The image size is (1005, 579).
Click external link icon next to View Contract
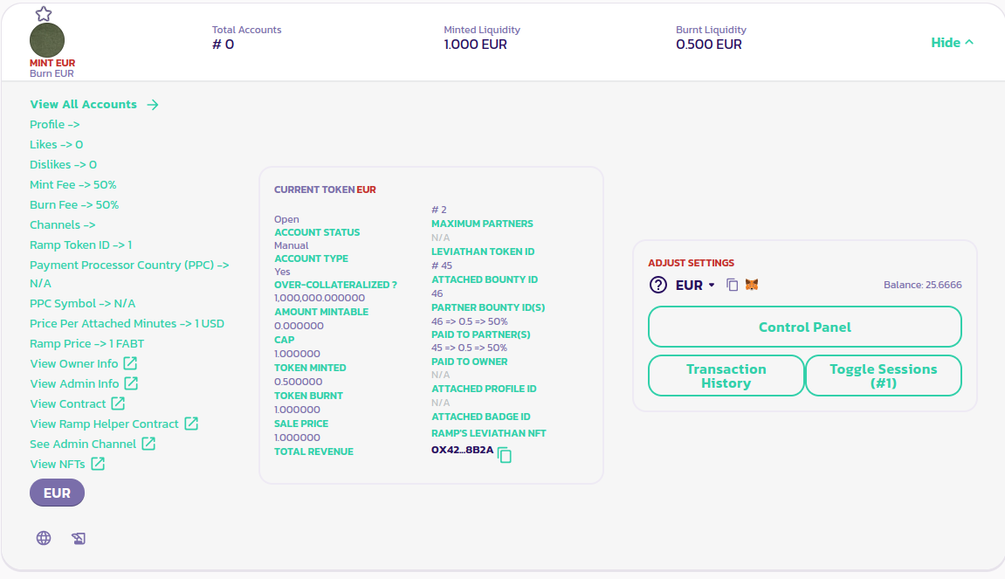click(118, 403)
